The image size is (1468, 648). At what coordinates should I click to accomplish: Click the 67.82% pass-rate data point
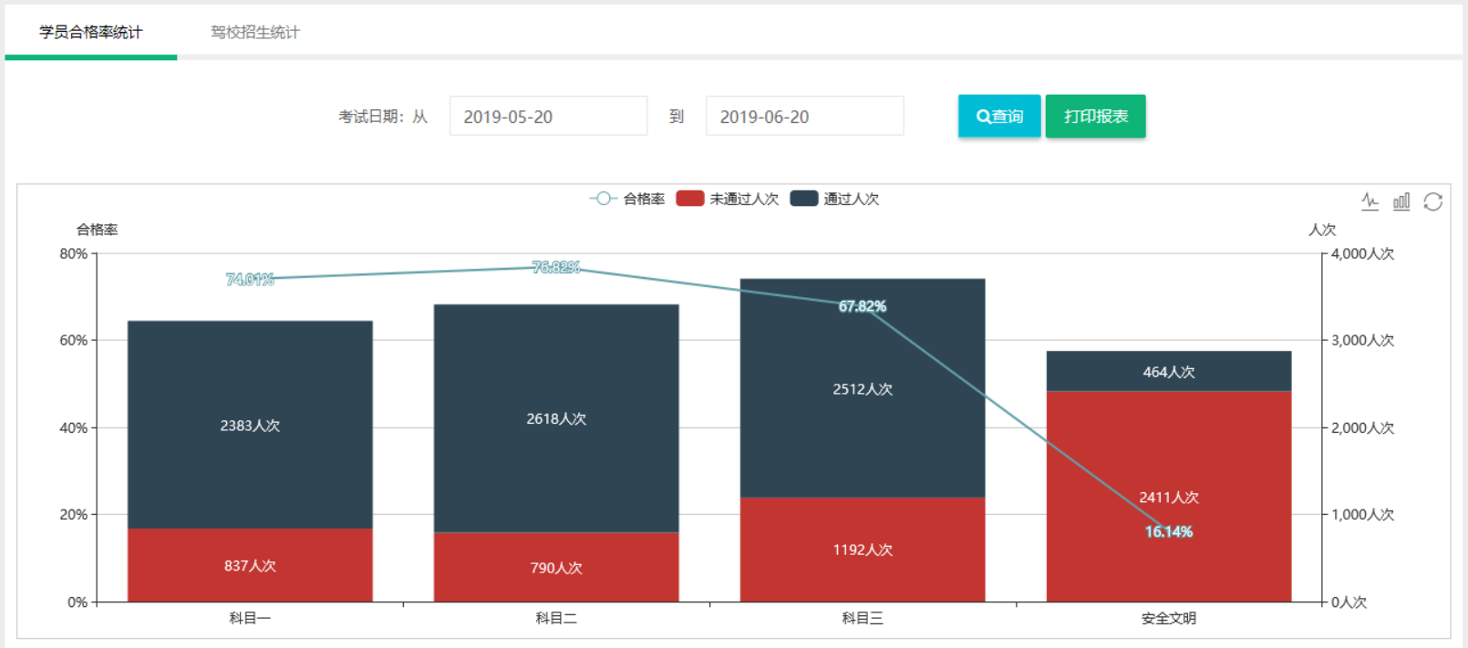[x=863, y=306]
